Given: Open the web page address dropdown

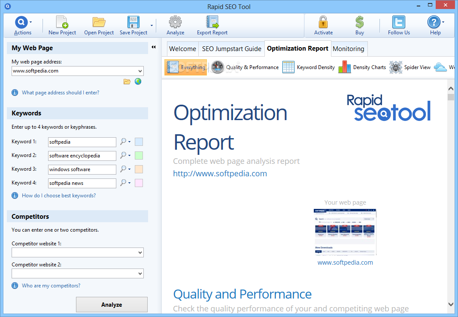Looking at the screenshot, I should pyautogui.click(x=140, y=71).
